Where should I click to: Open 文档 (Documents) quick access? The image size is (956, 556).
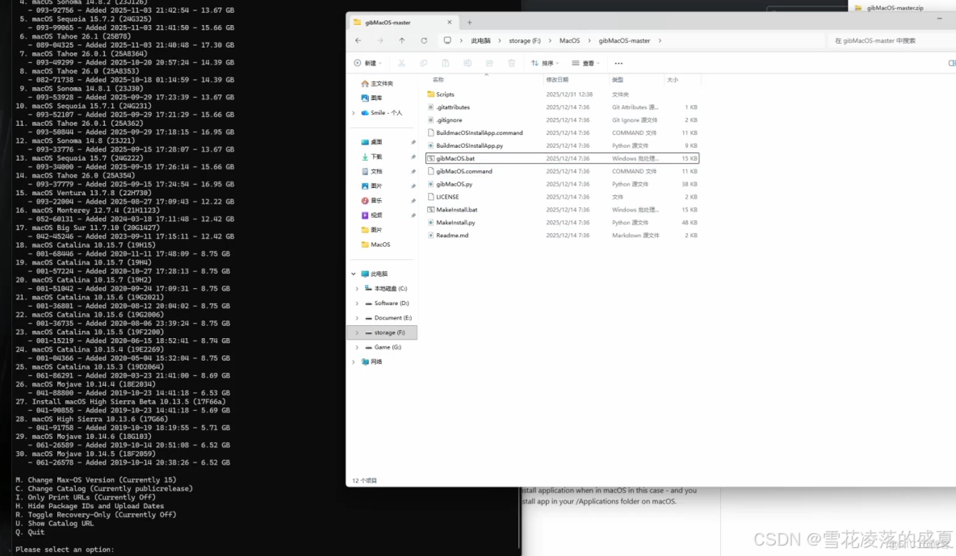pos(372,171)
